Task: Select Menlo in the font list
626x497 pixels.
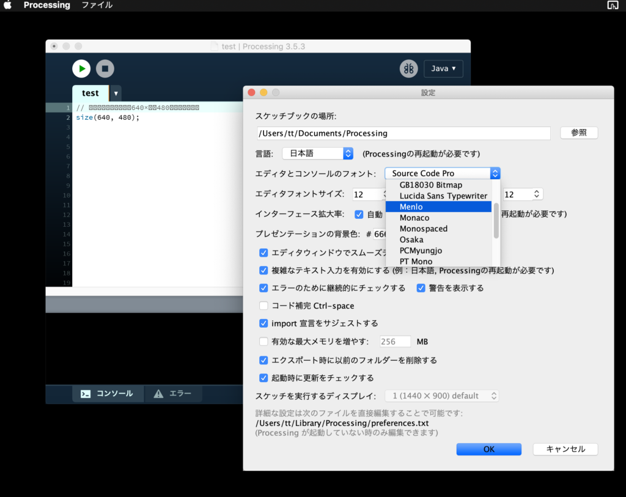Action: (x=438, y=207)
